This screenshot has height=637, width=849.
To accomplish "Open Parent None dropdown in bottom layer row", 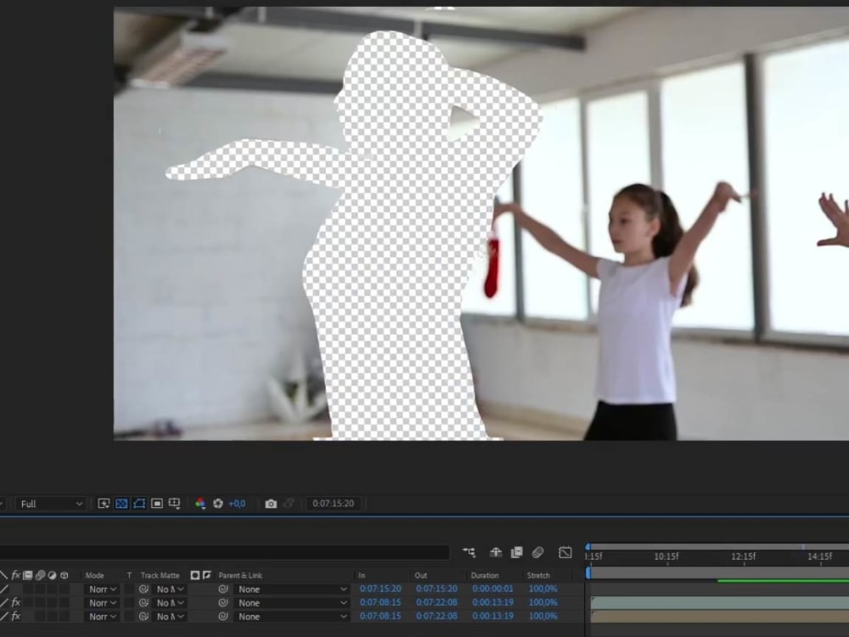I will tap(292, 617).
